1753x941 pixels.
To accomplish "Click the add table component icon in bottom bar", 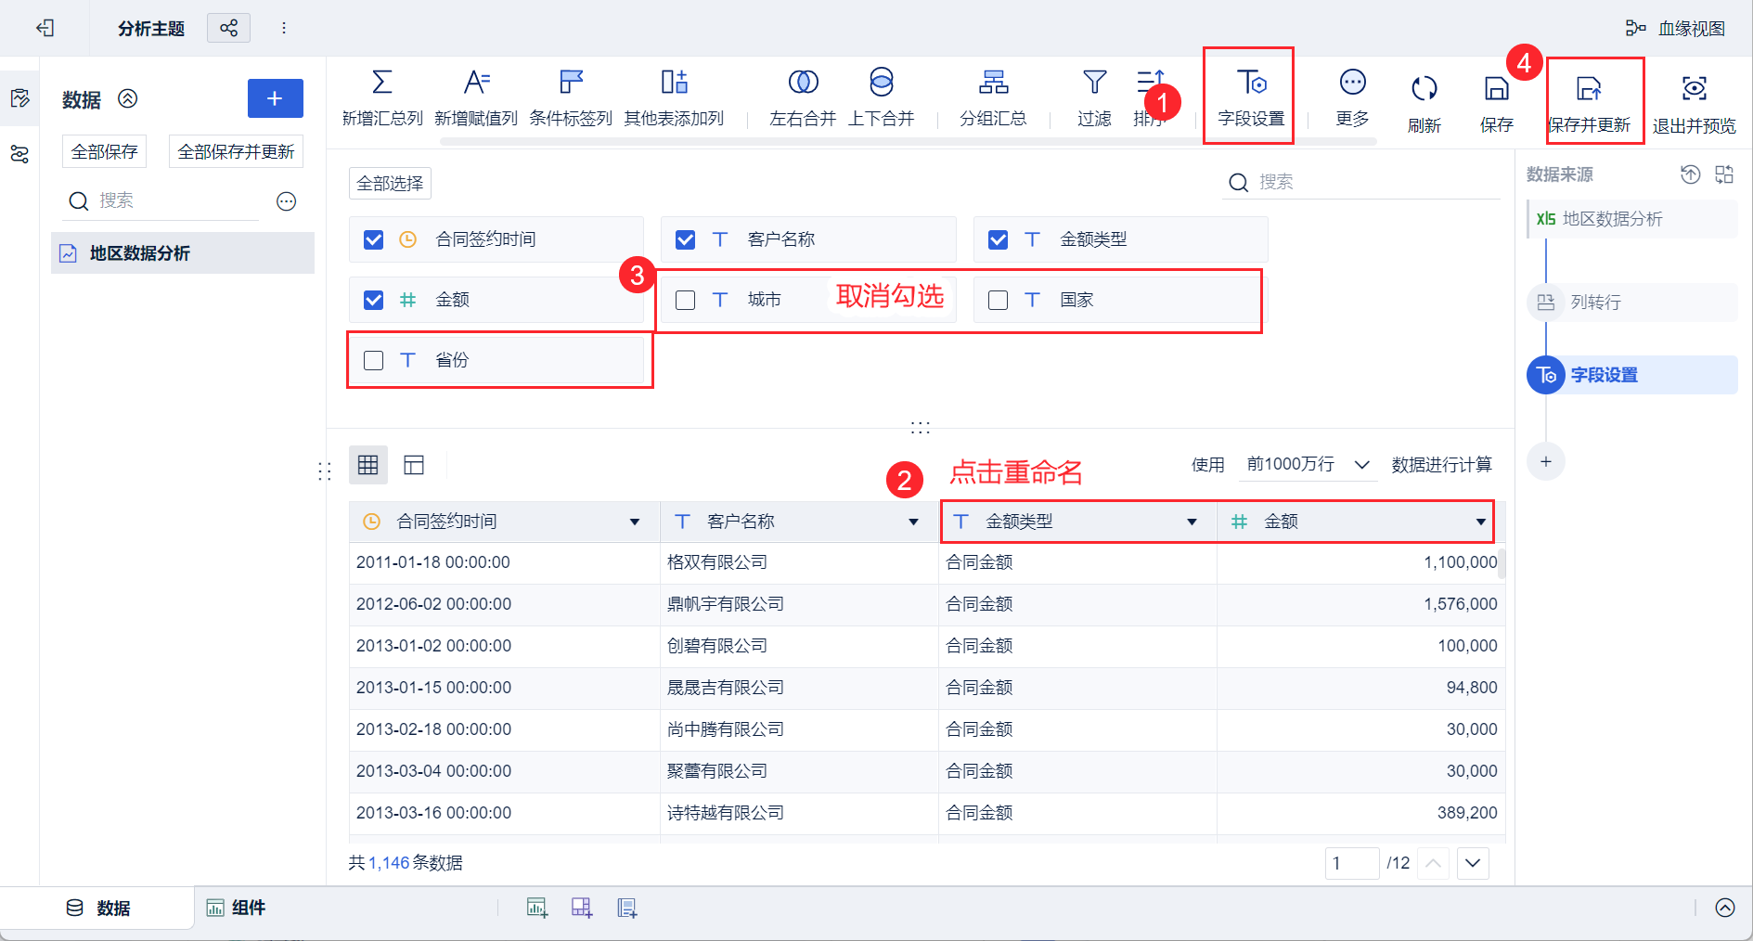I will point(582,908).
